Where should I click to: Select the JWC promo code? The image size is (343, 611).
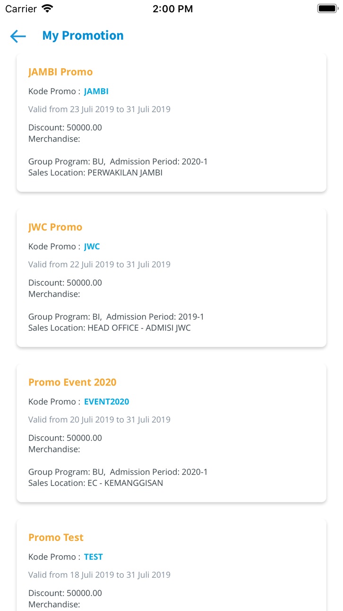(92, 247)
